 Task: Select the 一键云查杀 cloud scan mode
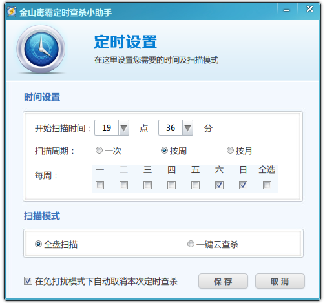pyautogui.click(x=191, y=244)
